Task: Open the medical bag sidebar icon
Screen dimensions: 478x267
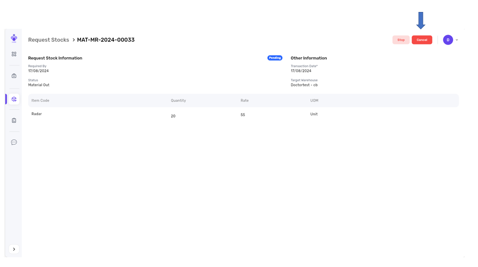Action: point(14,76)
